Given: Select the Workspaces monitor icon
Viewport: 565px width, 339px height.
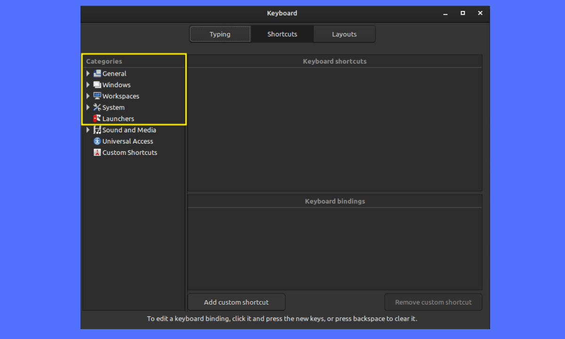Looking at the screenshot, I should [x=97, y=96].
